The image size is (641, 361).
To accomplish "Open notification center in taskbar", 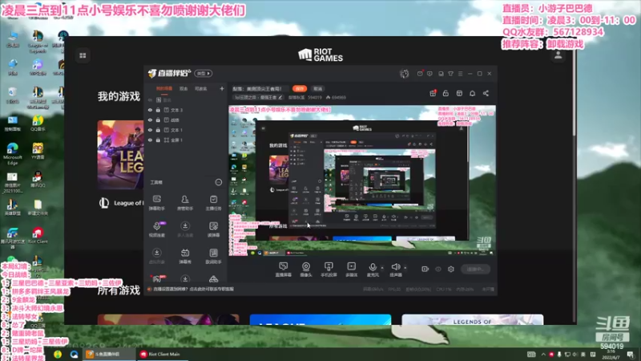I will [x=630, y=355].
